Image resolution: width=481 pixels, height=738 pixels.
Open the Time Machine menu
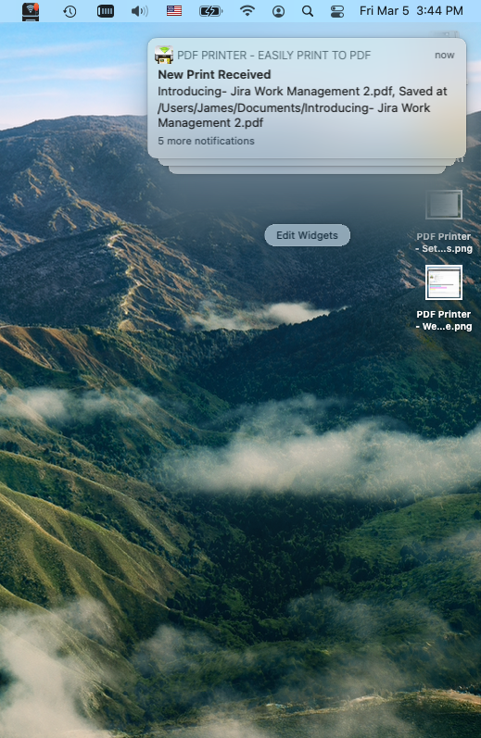[x=70, y=11]
